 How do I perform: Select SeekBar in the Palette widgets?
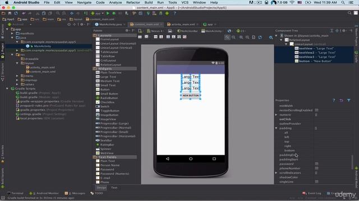point(106,140)
